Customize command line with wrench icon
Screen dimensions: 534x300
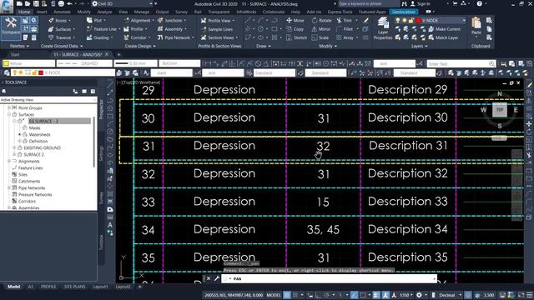[216, 278]
